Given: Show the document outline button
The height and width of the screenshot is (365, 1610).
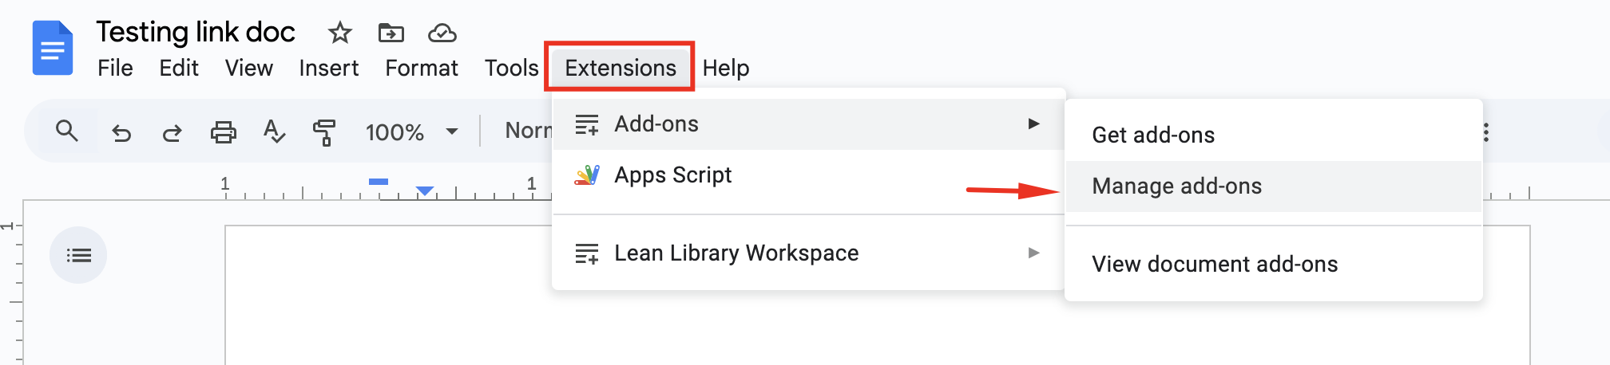Looking at the screenshot, I should point(78,255).
